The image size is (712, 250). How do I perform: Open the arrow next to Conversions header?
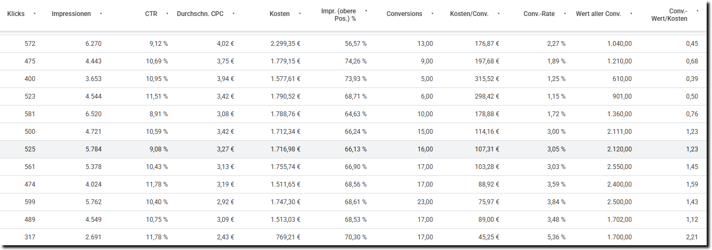click(432, 14)
